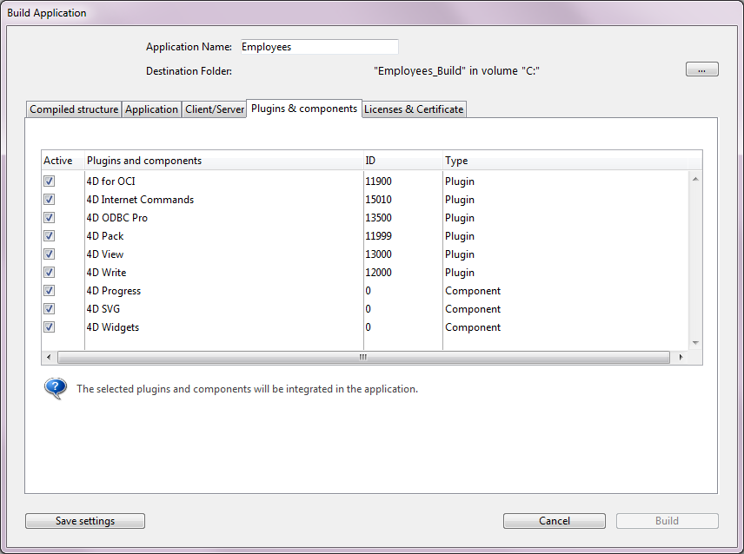Toggle the 4D Write checkbox
Image resolution: width=744 pixels, height=554 pixels.
(x=50, y=273)
